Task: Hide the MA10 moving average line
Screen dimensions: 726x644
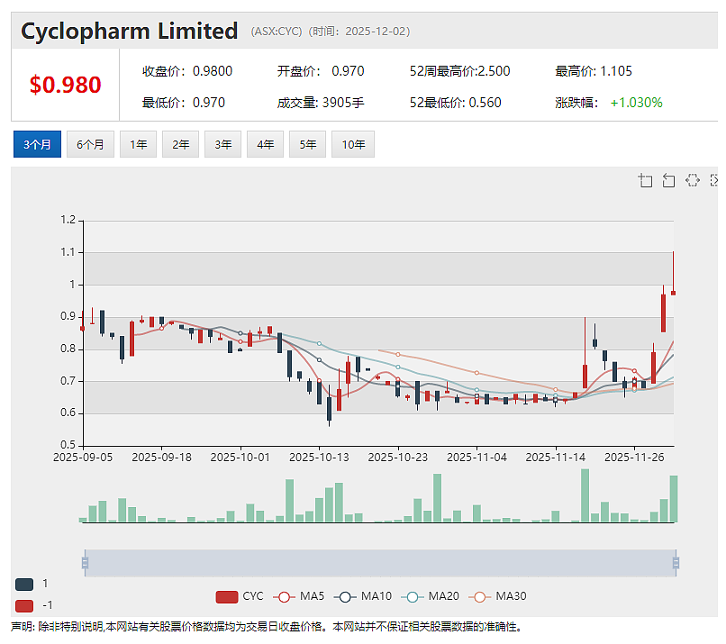Action: (x=362, y=596)
